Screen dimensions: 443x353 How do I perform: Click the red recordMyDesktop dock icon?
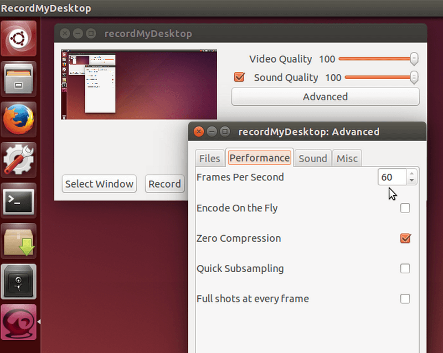(x=19, y=322)
